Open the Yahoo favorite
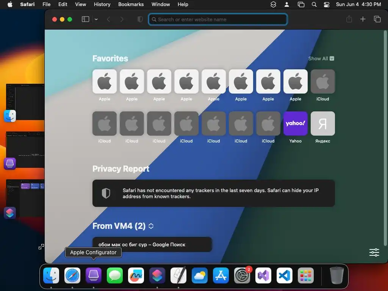 coord(296,124)
